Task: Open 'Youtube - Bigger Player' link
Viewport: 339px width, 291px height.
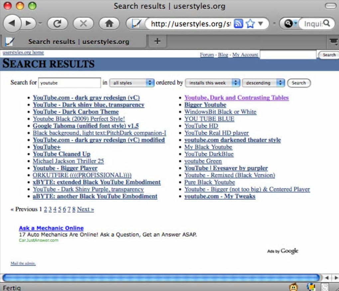Action: [65, 168]
